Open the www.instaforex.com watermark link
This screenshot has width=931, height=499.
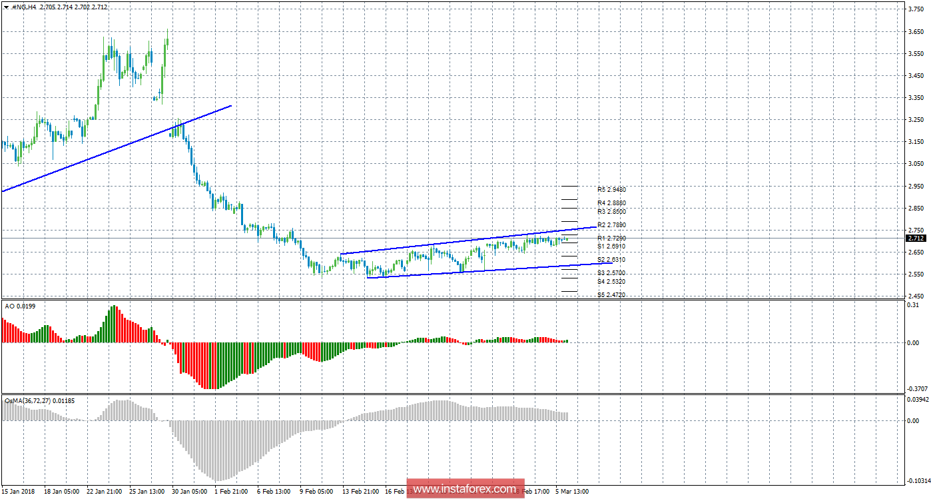(x=465, y=489)
